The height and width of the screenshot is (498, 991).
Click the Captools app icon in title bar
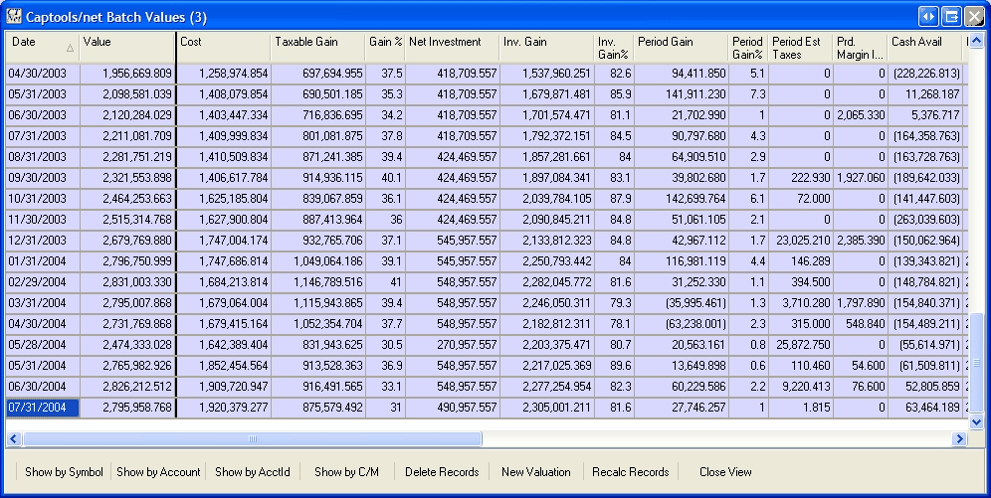[x=14, y=16]
